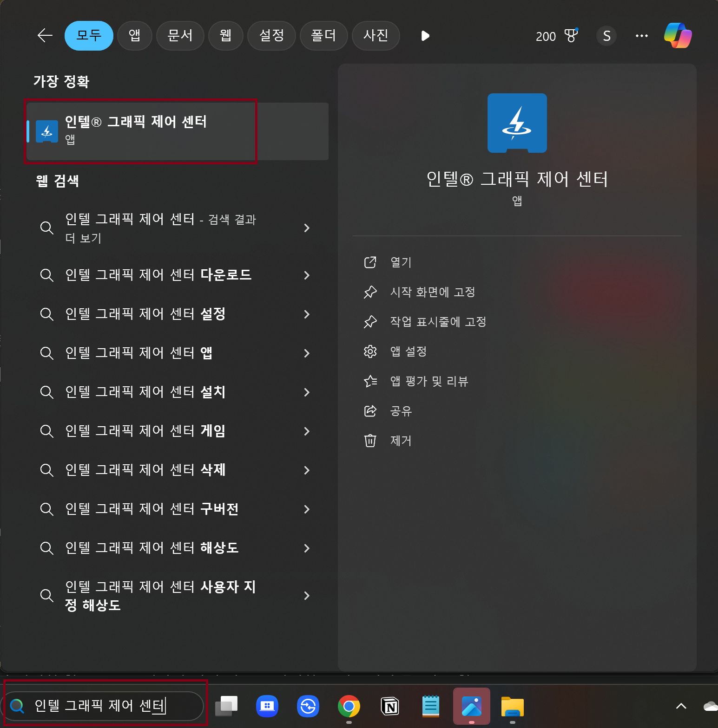
Task: Open the S account avatar
Action: point(606,36)
